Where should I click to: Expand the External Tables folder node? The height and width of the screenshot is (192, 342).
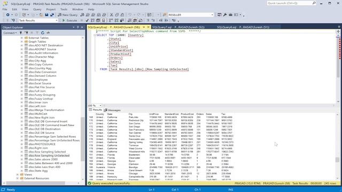21,38
